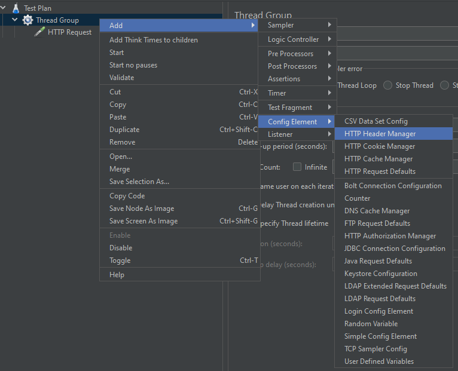This screenshot has width=458, height=371.
Task: Open the Add submenu arrow
Action: tap(253, 26)
